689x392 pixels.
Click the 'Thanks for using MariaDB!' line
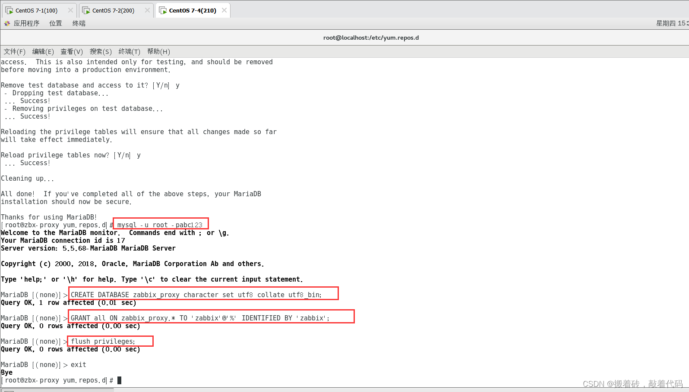pyautogui.click(x=49, y=217)
